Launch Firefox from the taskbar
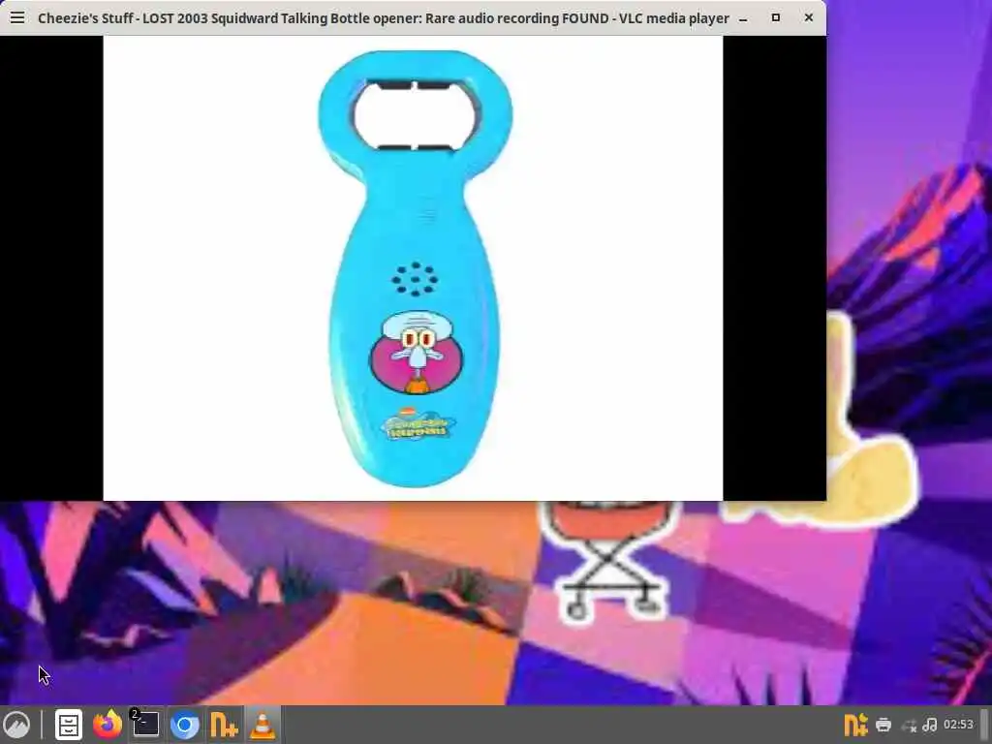This screenshot has height=744, width=992. coord(108,725)
